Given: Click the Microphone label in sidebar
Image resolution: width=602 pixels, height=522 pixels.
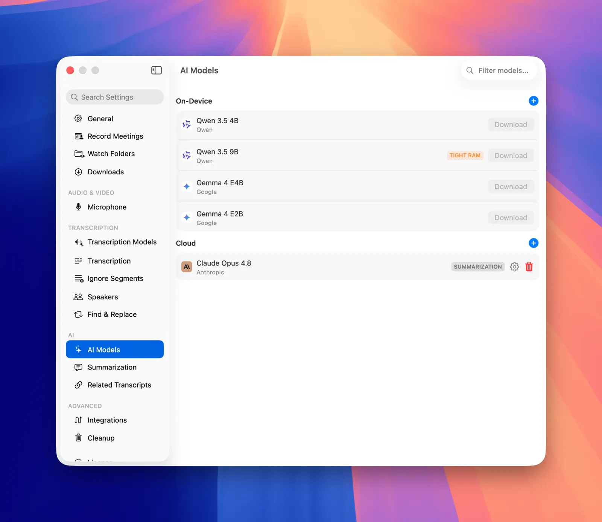Looking at the screenshot, I should (x=107, y=207).
